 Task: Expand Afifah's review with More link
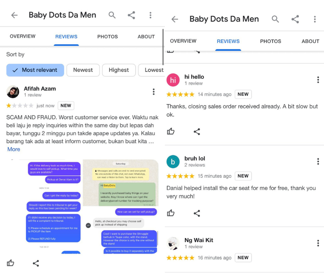[14, 149]
